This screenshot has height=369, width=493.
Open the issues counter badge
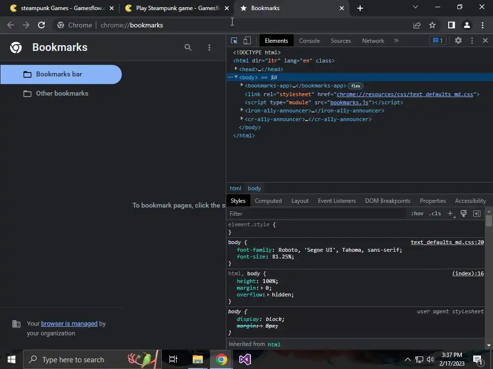pyautogui.click(x=438, y=40)
